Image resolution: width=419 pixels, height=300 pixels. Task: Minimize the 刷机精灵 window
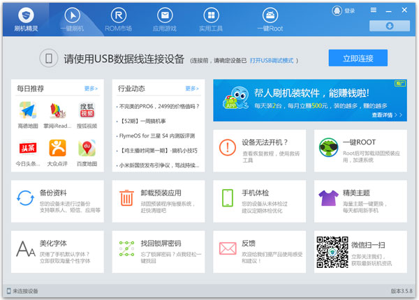coord(388,11)
